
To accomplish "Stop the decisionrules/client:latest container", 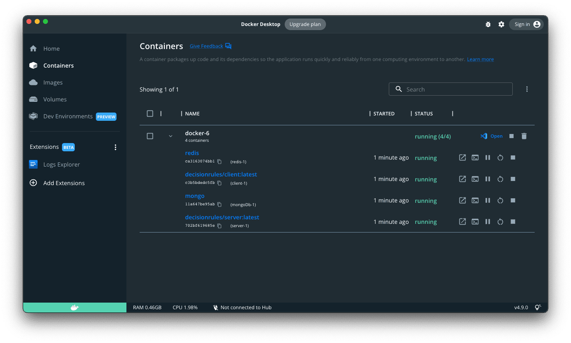I will (x=513, y=179).
